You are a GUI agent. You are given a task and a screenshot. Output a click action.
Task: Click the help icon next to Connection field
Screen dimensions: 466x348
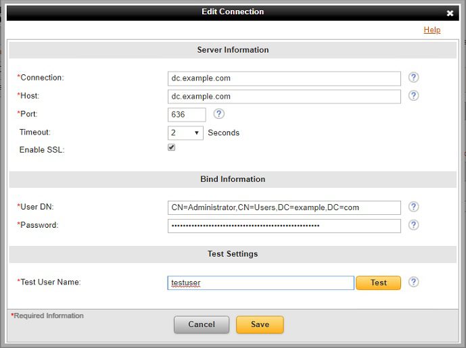[x=413, y=78]
